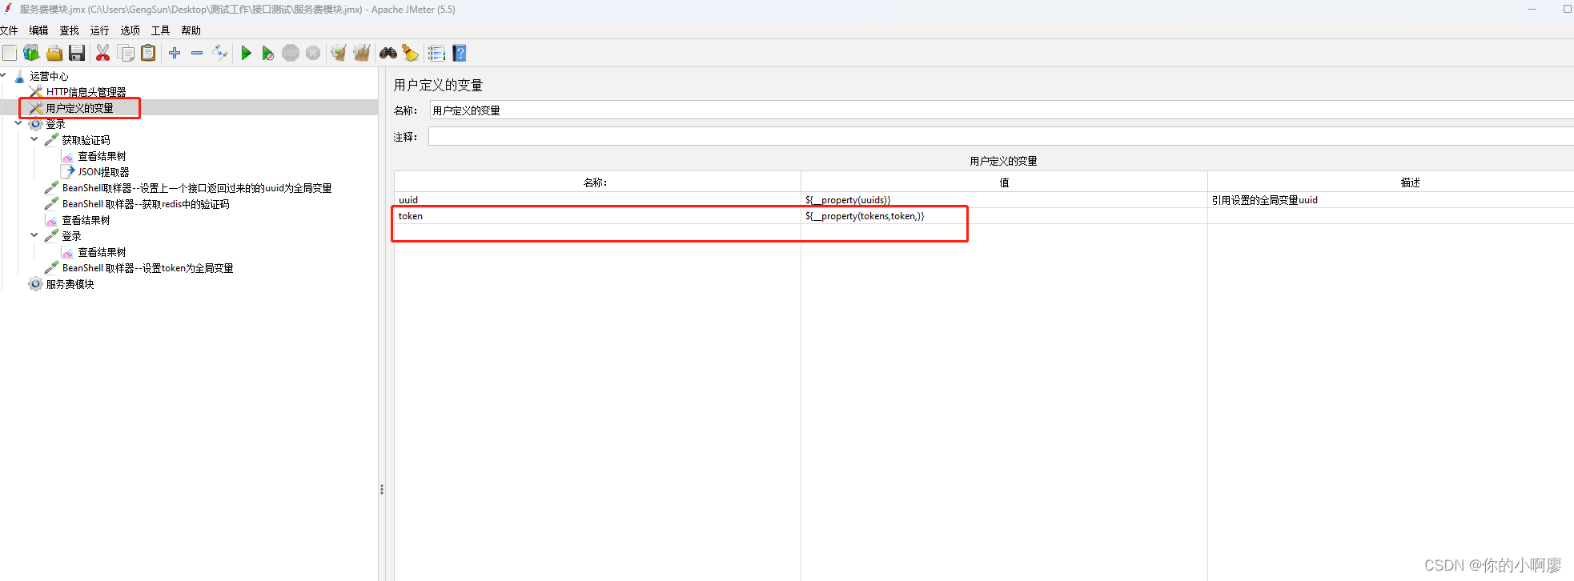The height and width of the screenshot is (581, 1574).
Task: Start the test with the green play icon
Action: (246, 53)
